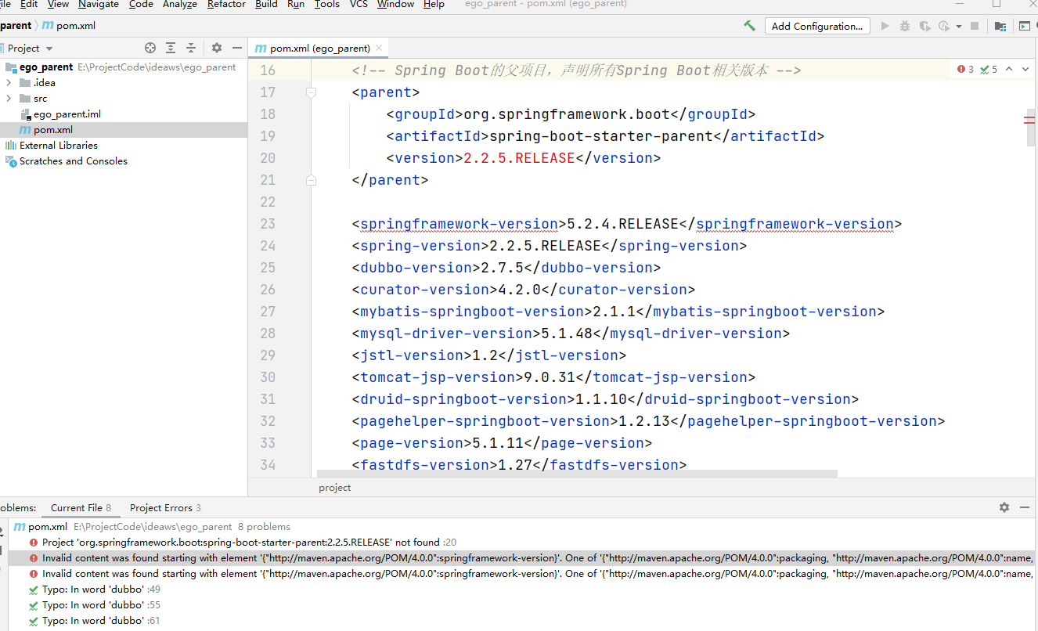Select Typo 'dubbo' problem at line 55
This screenshot has height=631, width=1038.
tap(523, 604)
